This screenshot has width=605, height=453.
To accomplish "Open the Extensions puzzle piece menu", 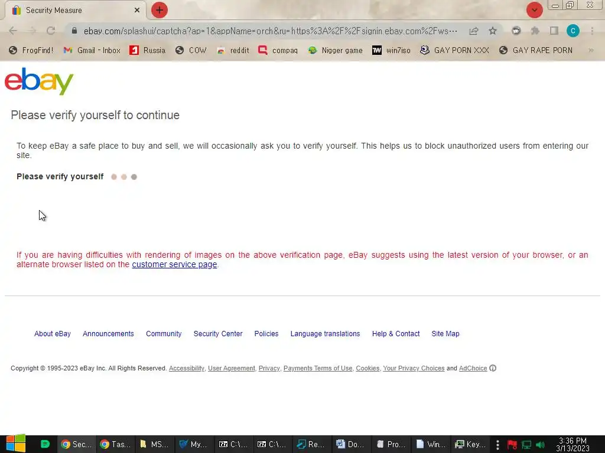I will coord(535,31).
